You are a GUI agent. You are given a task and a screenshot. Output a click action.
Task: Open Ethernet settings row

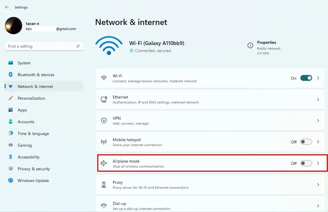tap(210, 99)
